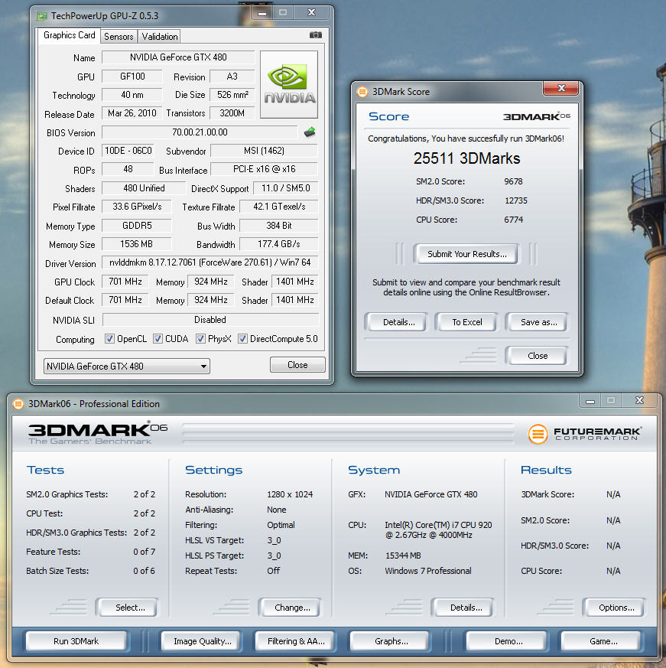The height and width of the screenshot is (668, 666).
Task: Toggle the DirectCompute 5.0 checkbox
Action: coord(242,339)
